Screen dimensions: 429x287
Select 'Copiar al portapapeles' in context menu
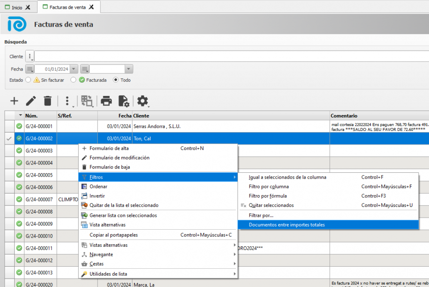(114, 235)
